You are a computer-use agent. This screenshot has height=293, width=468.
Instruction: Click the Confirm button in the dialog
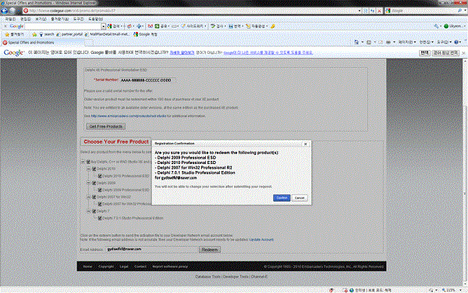click(282, 198)
